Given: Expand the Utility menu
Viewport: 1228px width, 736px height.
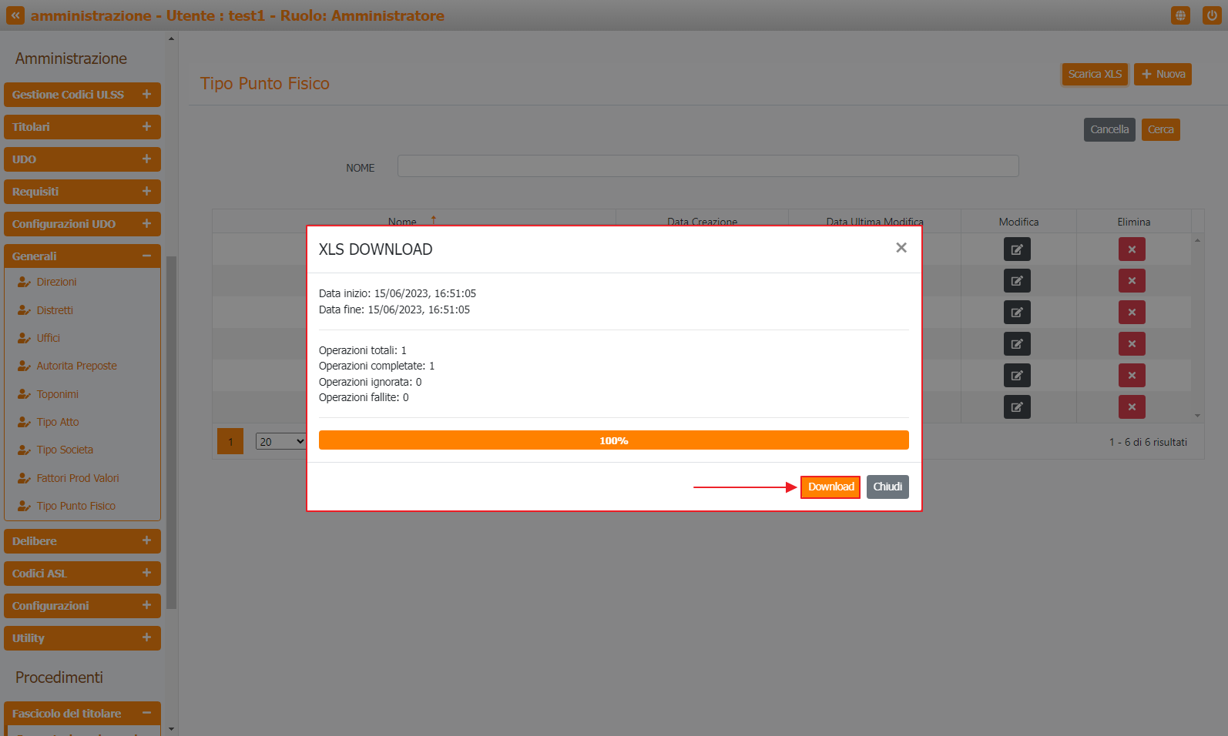Looking at the screenshot, I should tap(82, 638).
